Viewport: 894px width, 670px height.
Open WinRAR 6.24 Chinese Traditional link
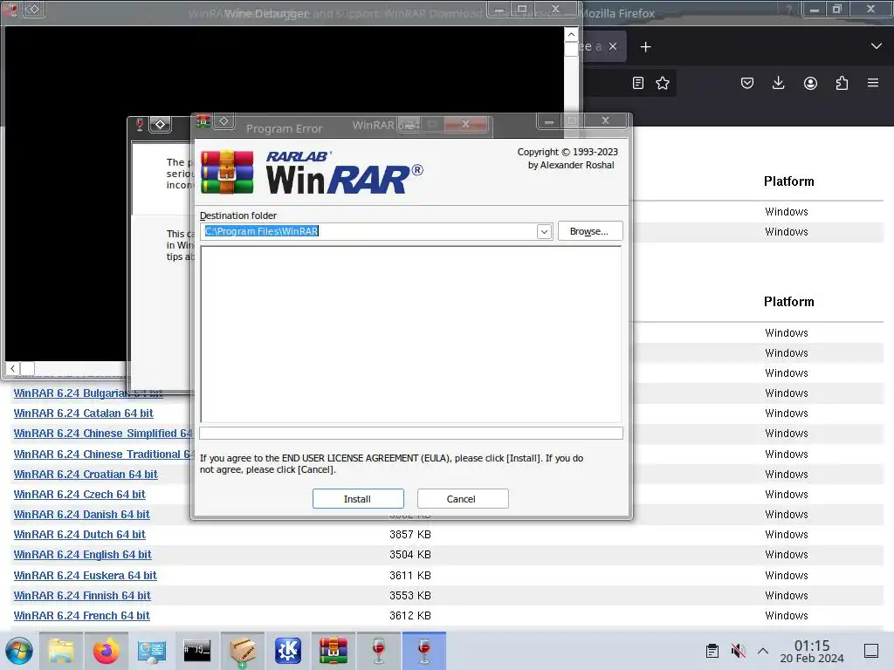[104, 454]
